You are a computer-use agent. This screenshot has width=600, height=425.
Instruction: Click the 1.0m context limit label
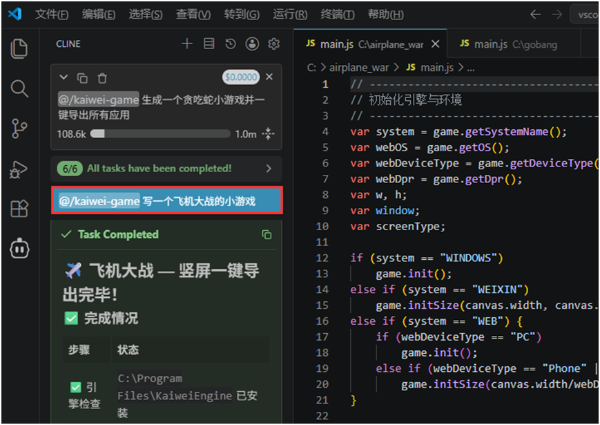(x=246, y=134)
